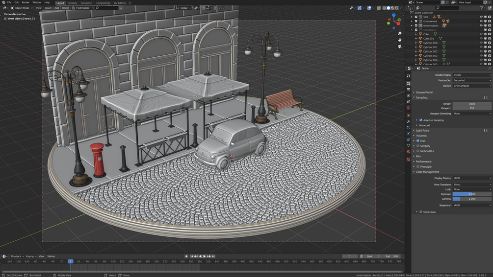The height and width of the screenshot is (277, 493).
Task: Open the Modifiers wrench properties tab
Action: [409, 121]
